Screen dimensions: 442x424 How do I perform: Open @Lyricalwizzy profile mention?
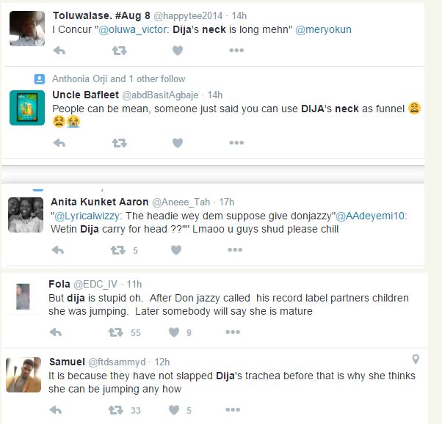coord(87,216)
